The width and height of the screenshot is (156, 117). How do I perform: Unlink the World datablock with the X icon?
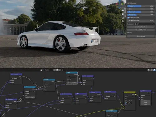coord(59,70)
